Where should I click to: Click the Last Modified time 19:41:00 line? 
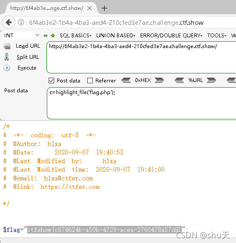(84, 170)
